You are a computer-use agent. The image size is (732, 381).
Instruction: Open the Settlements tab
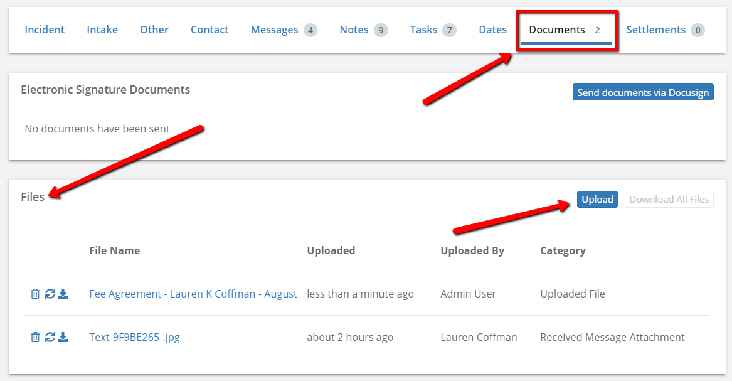pyautogui.click(x=655, y=30)
